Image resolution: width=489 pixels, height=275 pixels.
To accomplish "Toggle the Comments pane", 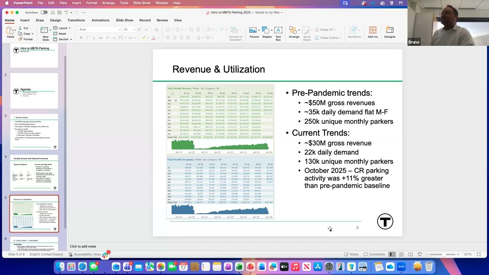I will 374,254.
